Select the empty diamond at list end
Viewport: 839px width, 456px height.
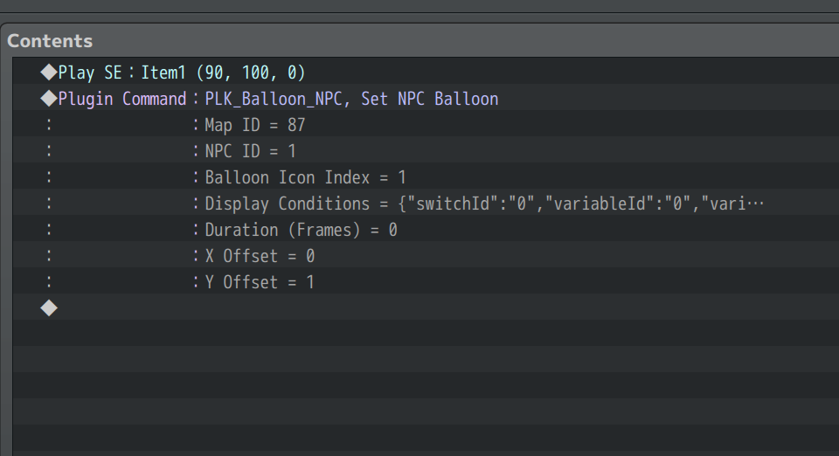(49, 307)
